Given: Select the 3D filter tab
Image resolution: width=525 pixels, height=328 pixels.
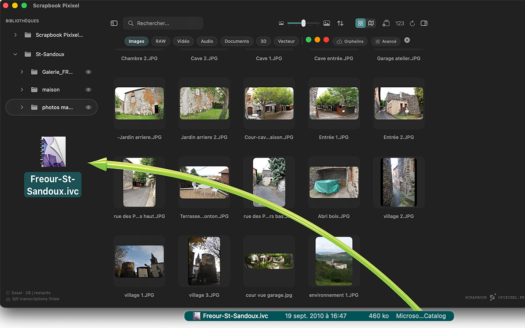Looking at the screenshot, I should pyautogui.click(x=264, y=41).
